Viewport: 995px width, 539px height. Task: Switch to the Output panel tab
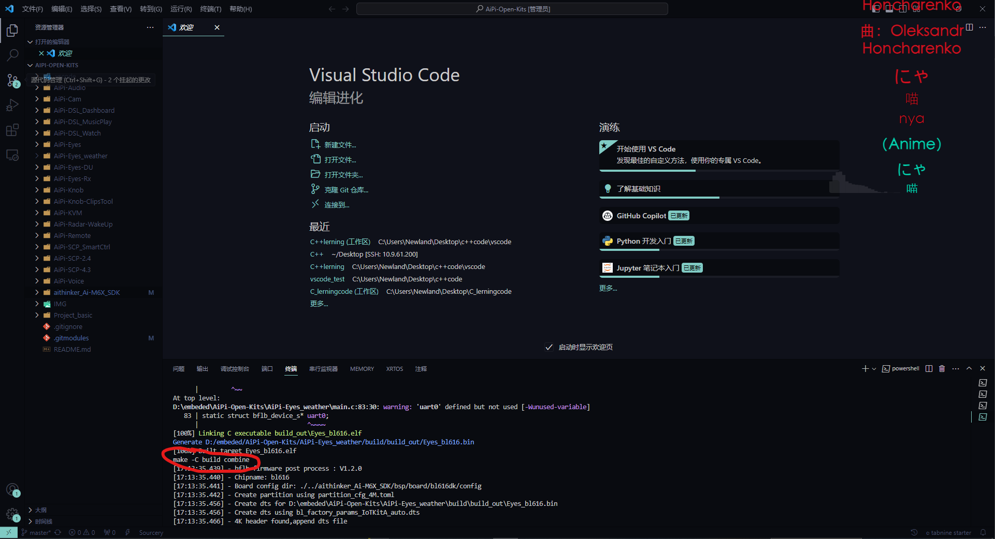[x=203, y=369]
